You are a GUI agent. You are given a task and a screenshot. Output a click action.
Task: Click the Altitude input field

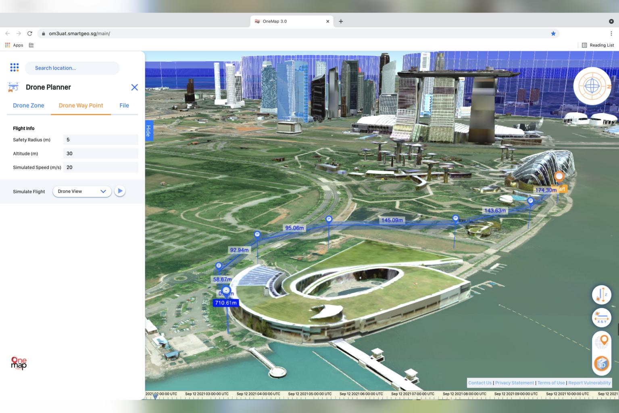click(100, 154)
